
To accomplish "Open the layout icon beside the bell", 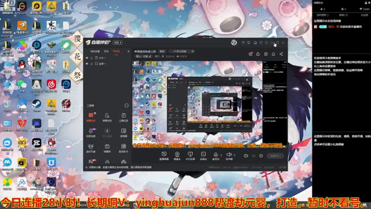I will coord(266,54).
